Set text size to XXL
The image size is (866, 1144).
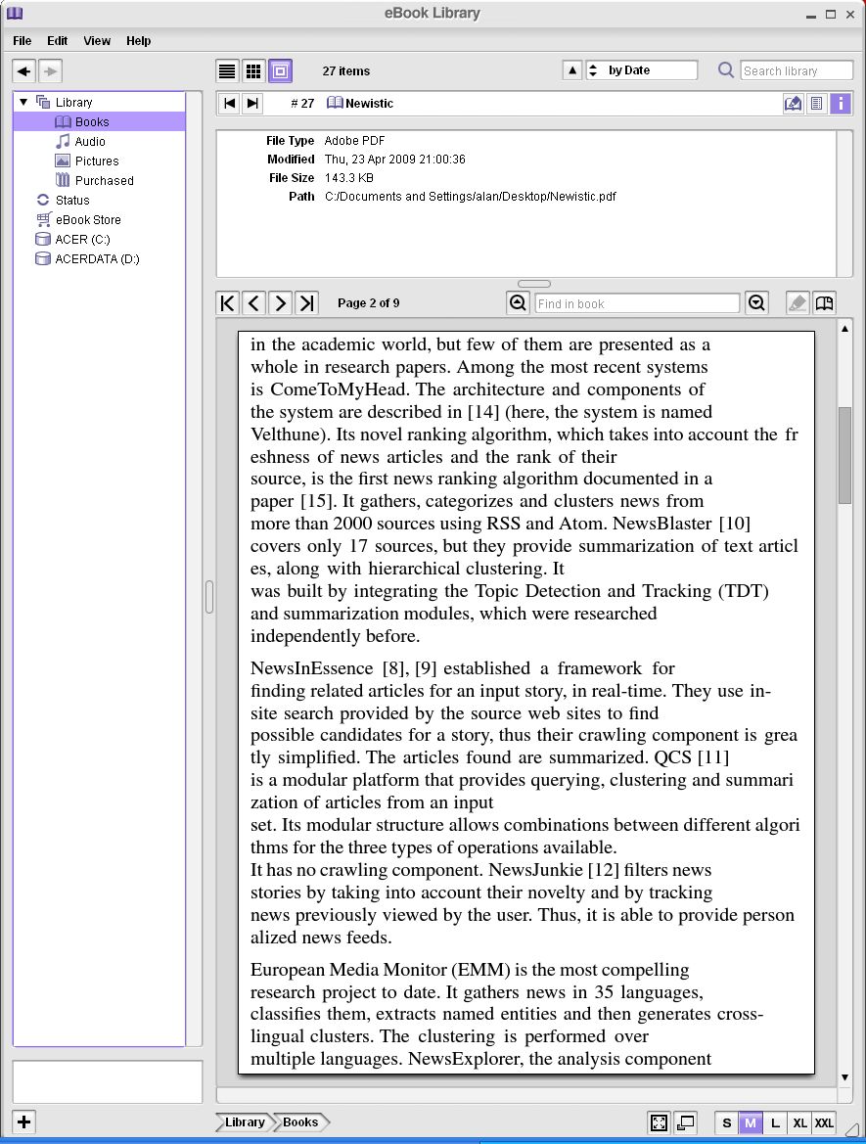(825, 1122)
